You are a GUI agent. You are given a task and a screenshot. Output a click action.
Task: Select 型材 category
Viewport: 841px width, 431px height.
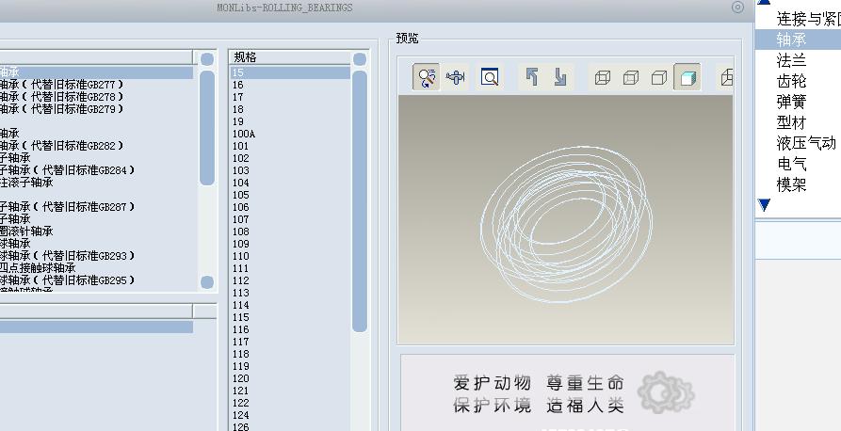click(x=792, y=122)
